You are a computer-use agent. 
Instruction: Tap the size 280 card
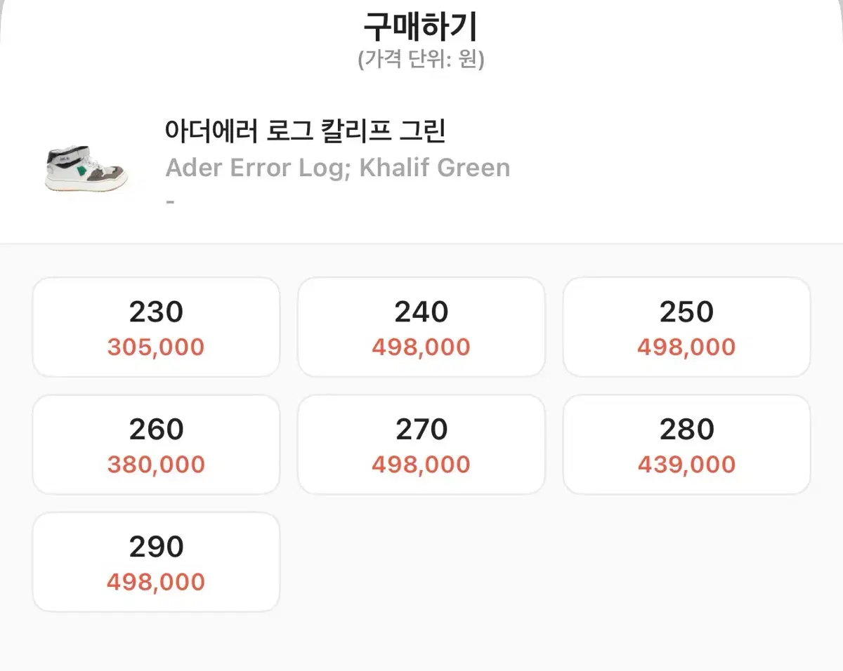pos(686,444)
